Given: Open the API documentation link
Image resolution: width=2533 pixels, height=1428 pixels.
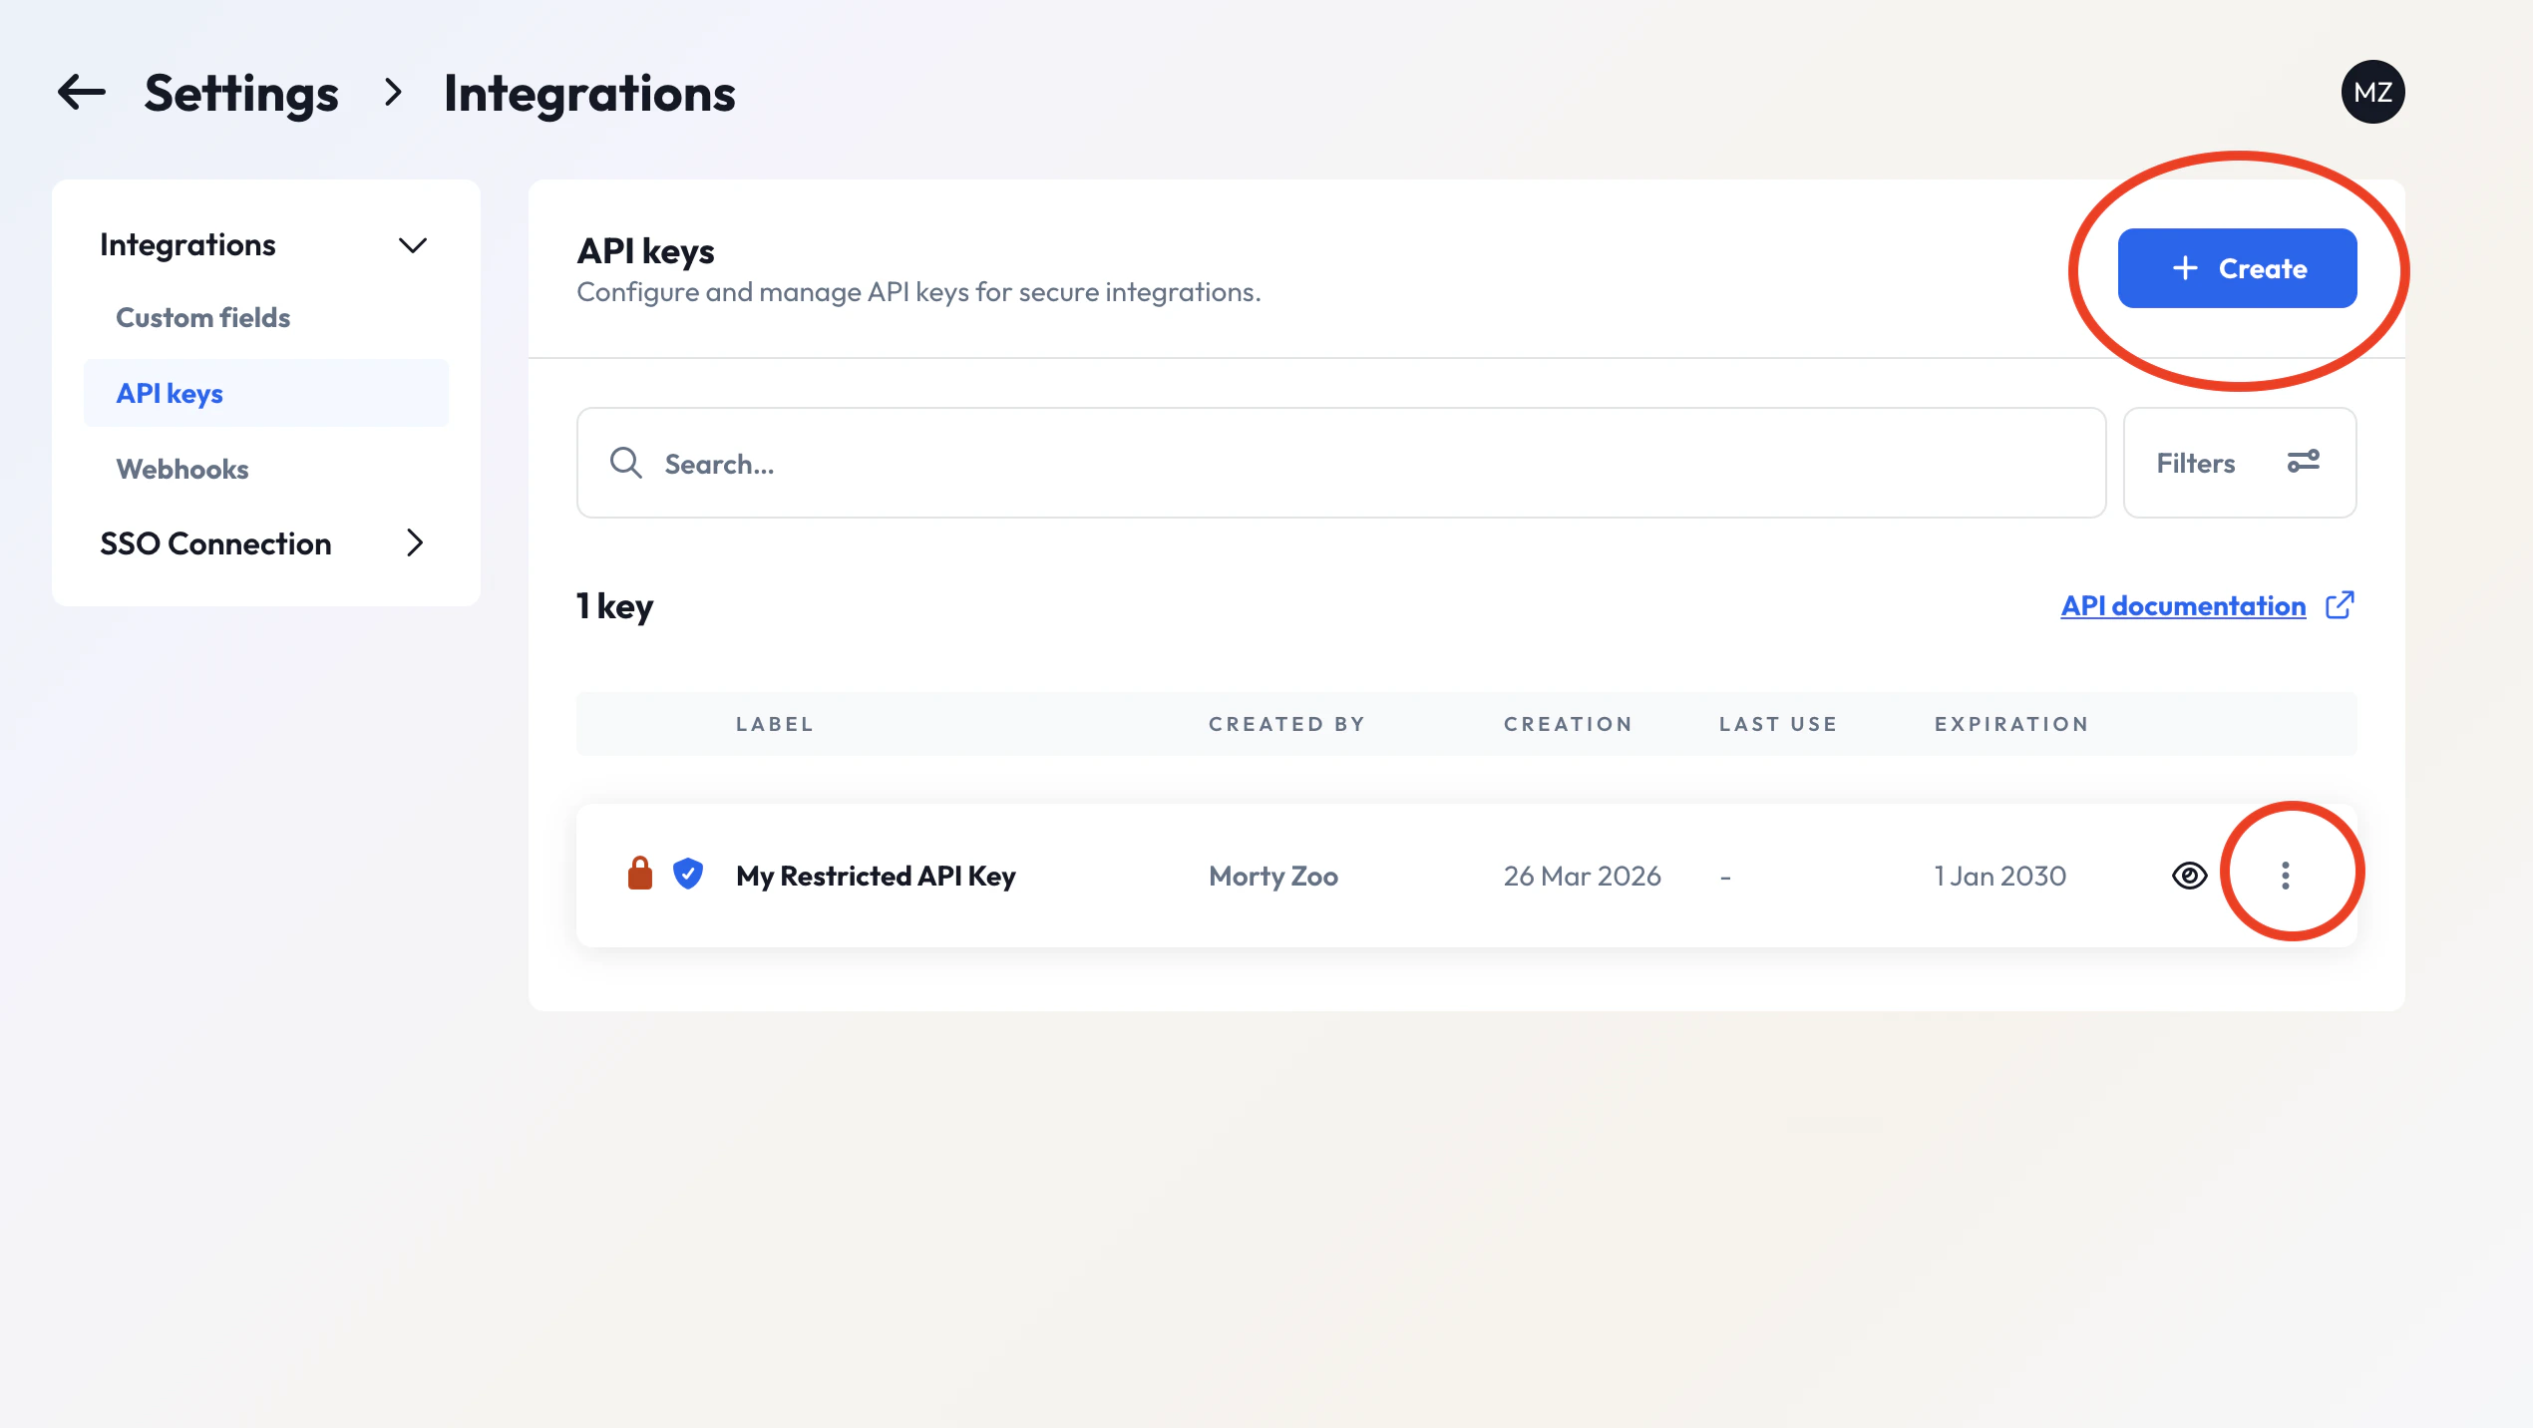Looking at the screenshot, I should click(2183, 604).
